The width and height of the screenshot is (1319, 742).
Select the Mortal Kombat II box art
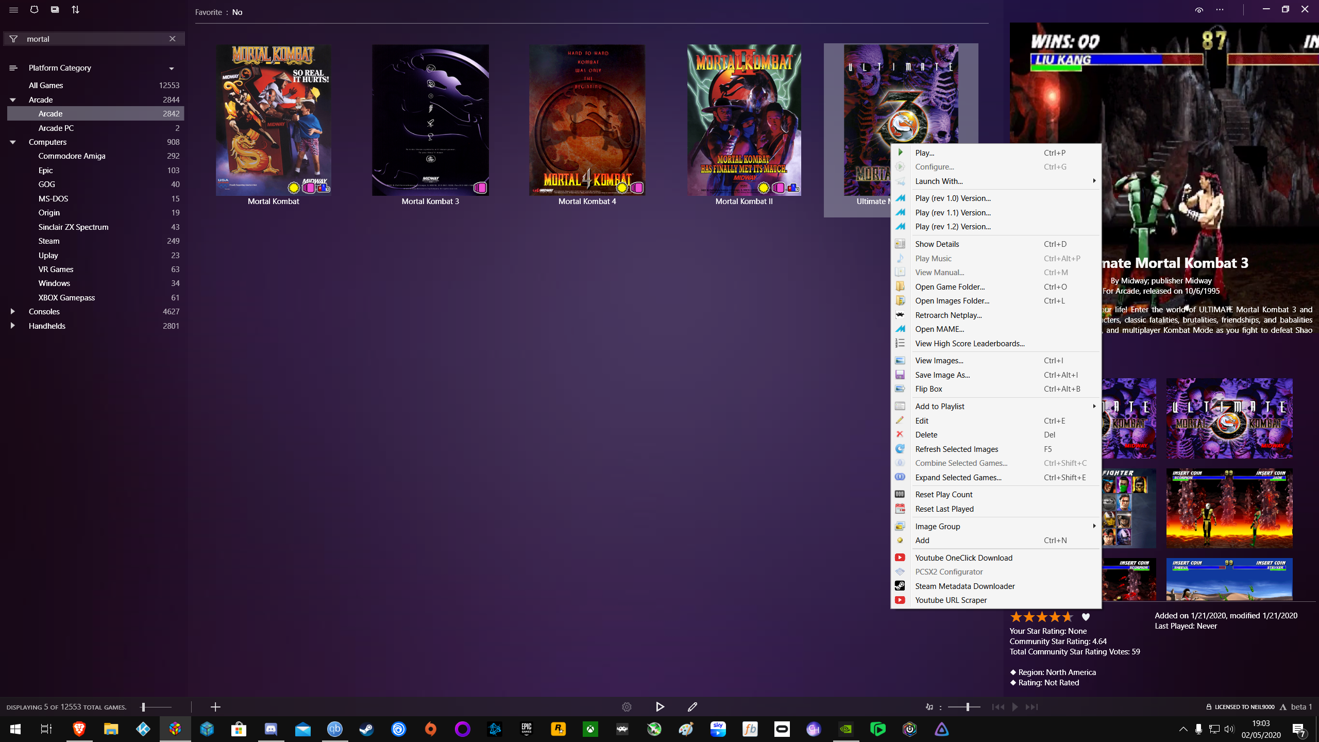coord(744,120)
